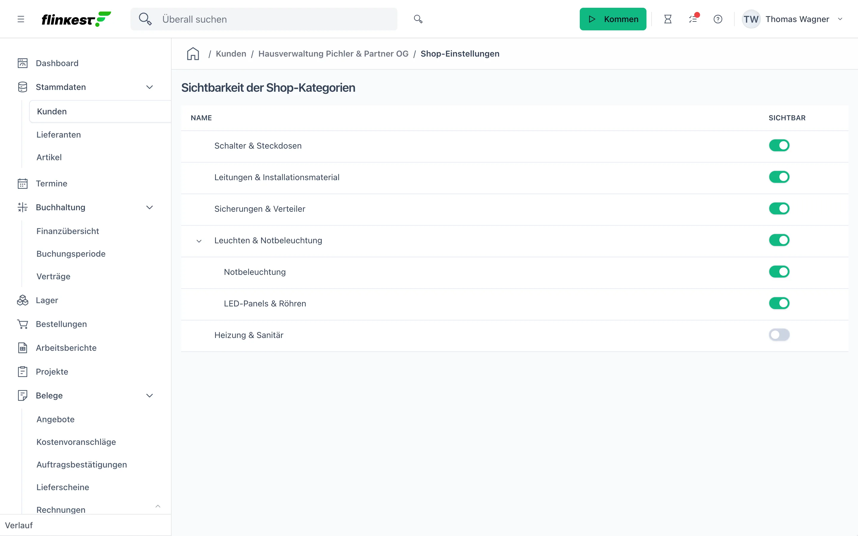Click the Bestellungen cart icon
858x536 pixels.
pyautogui.click(x=23, y=324)
